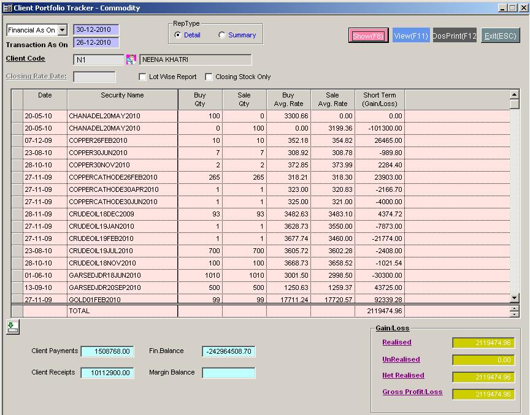This screenshot has width=530, height=415.
Task: Enable the Lot Wise Report checkbox
Action: (x=143, y=77)
